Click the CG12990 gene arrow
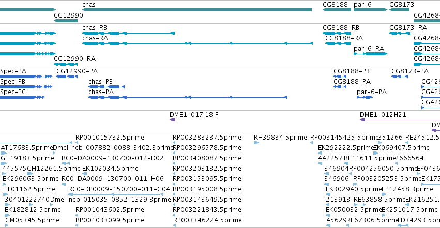Viewport: 440px width, 228px height. coord(65,21)
